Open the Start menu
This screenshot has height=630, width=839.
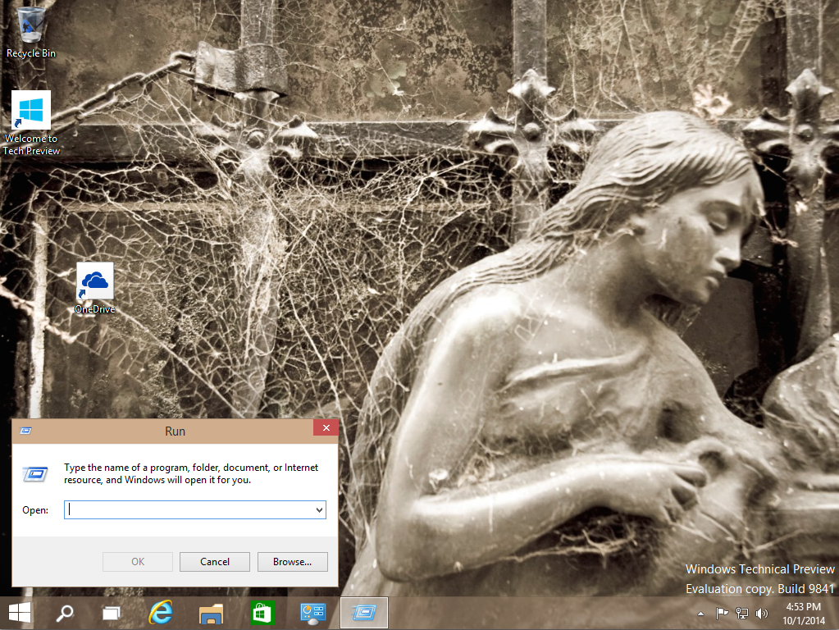pos(20,613)
